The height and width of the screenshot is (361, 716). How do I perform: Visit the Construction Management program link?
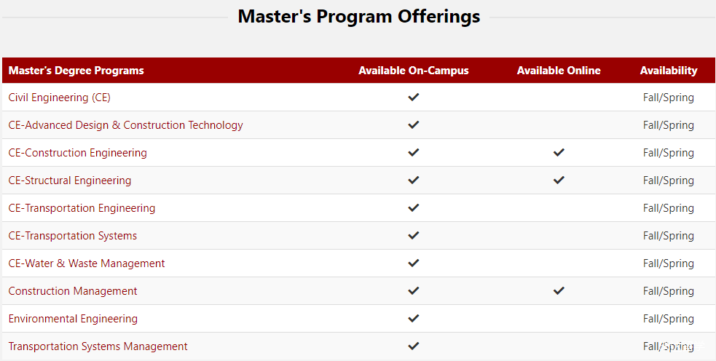click(x=73, y=291)
